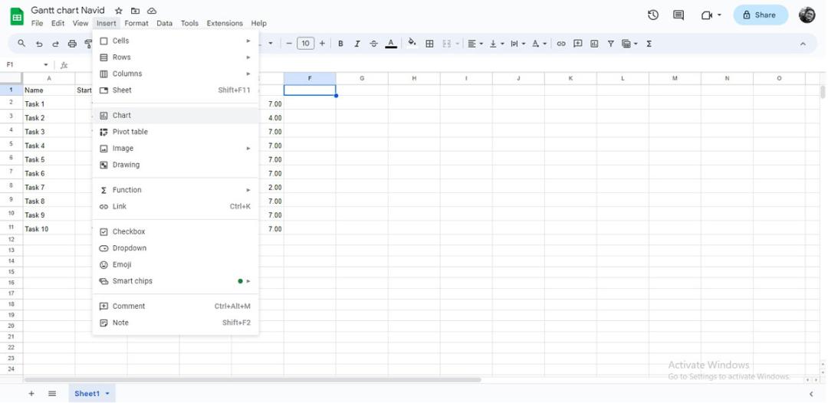Click the borders icon in toolbar
828x403 pixels.
click(x=429, y=44)
